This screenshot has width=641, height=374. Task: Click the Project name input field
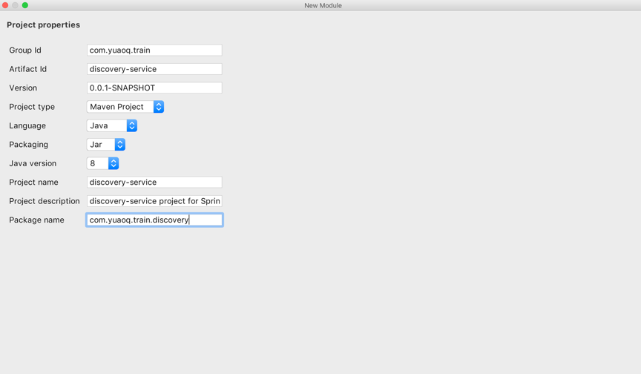pos(154,182)
